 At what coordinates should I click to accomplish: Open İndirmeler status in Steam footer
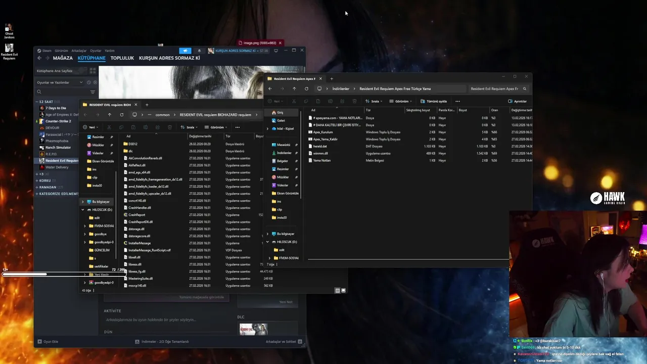(162, 342)
